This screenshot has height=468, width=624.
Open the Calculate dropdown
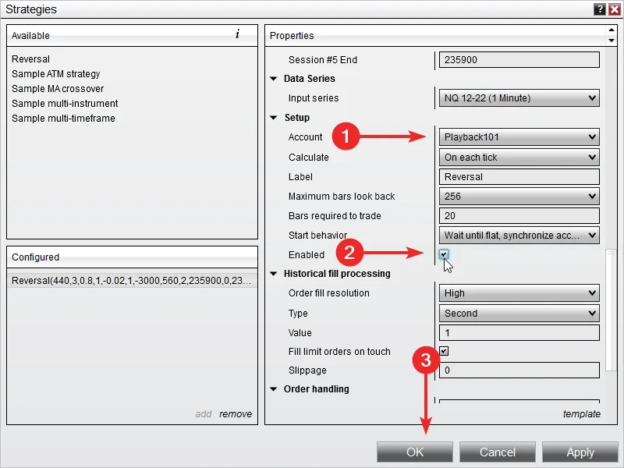tap(519, 158)
